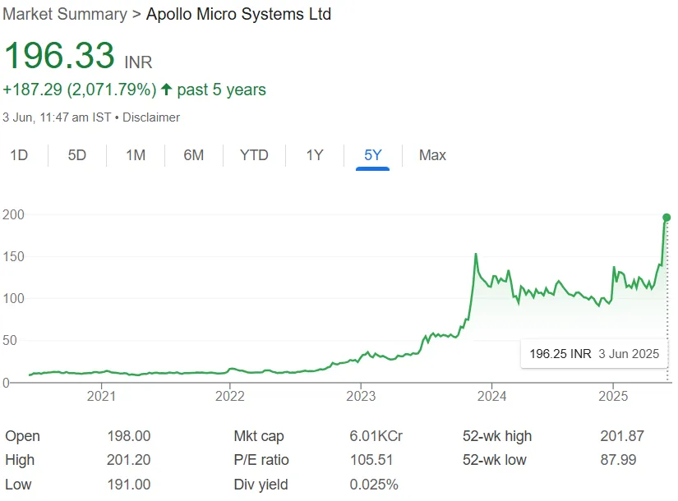
Task: Click the 3 Jun, 11:47 am IST timestamp
Action: point(57,117)
